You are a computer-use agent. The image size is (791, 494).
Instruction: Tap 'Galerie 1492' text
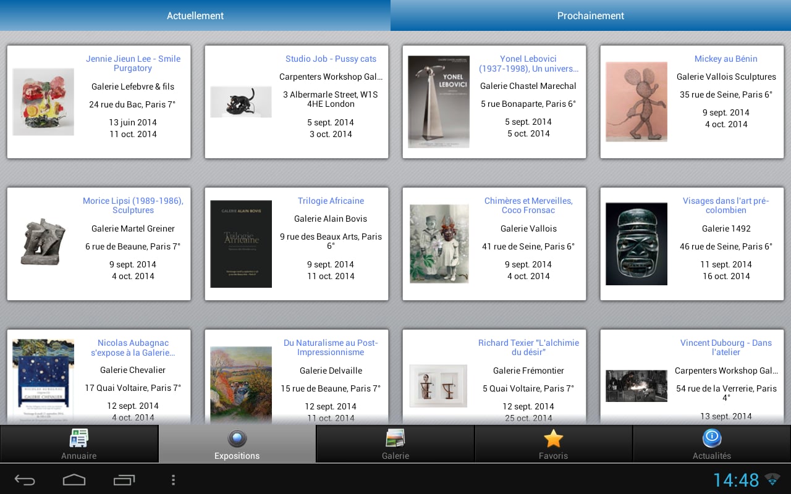726,228
